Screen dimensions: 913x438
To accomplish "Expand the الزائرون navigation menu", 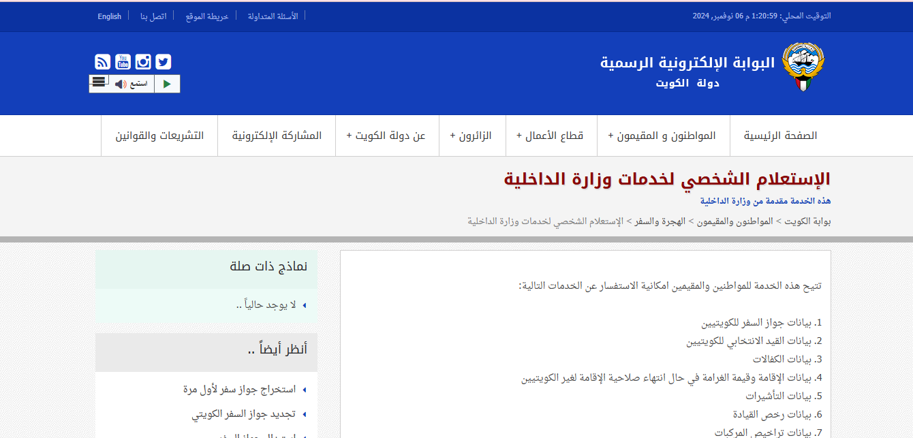I will [471, 136].
